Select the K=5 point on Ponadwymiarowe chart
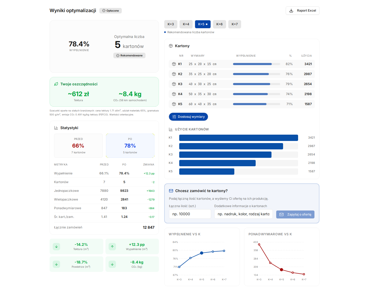The height and width of the screenshot is (303, 369). pyautogui.click(x=281, y=270)
